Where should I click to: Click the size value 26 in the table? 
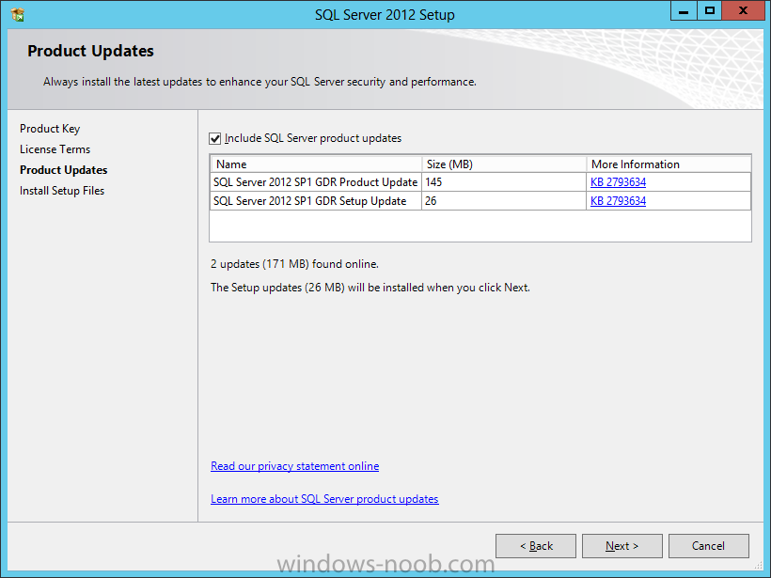coord(431,201)
